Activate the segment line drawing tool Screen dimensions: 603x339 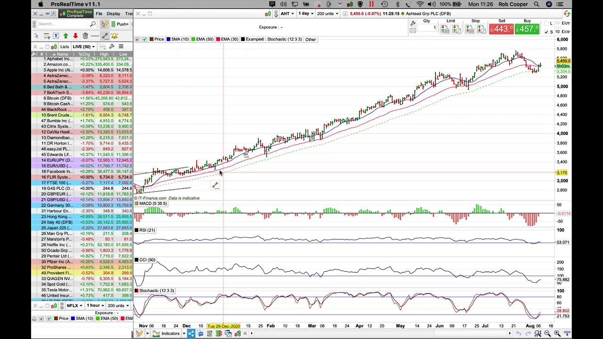pyautogui.click(x=105, y=36)
